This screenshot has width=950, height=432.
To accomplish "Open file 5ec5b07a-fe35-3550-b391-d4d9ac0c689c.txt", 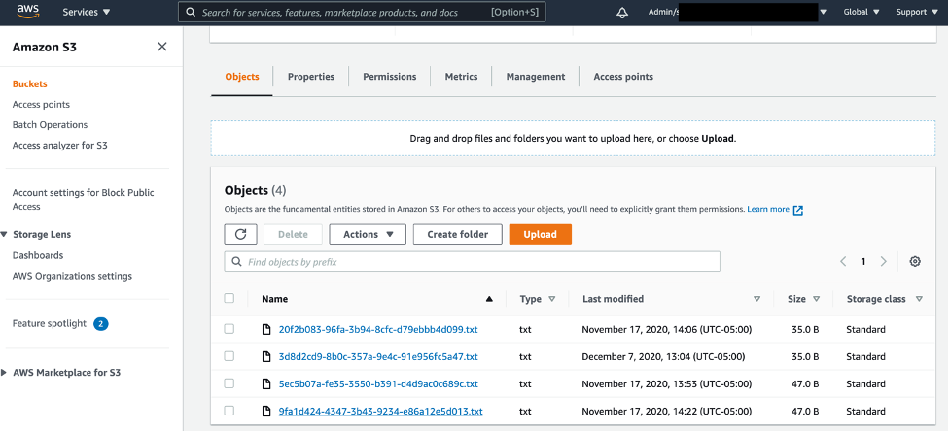I will (x=378, y=384).
